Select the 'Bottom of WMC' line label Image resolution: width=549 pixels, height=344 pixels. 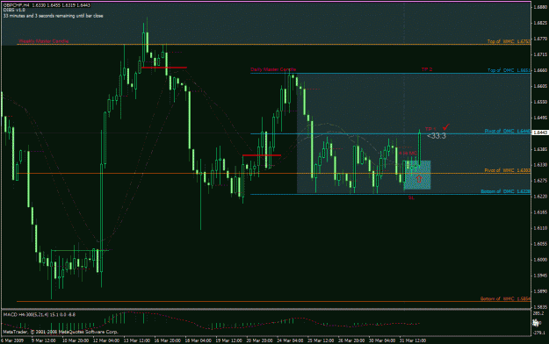click(505, 299)
